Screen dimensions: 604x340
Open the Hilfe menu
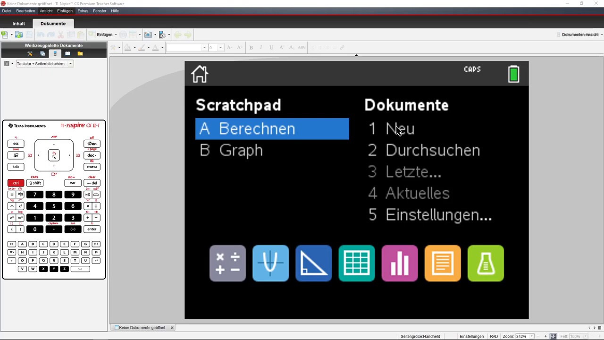(115, 11)
